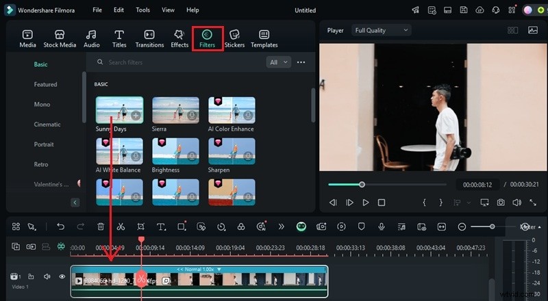
Task: Expand the Full Quality player dropdown
Action: [382, 30]
